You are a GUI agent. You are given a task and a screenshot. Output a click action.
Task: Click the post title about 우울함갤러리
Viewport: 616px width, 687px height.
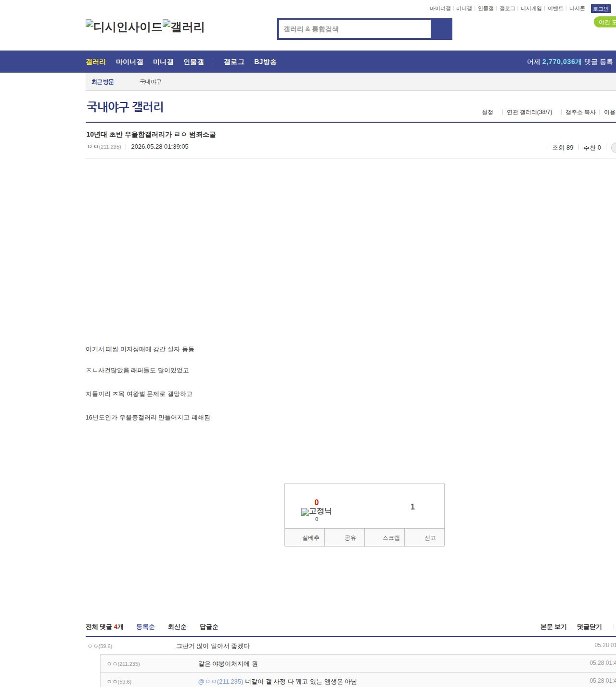pyautogui.click(x=151, y=134)
